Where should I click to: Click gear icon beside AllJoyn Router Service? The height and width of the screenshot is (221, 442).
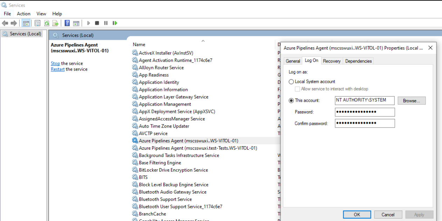pos(135,67)
